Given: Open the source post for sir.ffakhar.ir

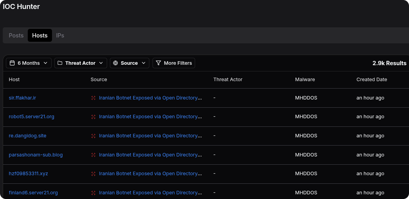Looking at the screenshot, I should 151,98.
